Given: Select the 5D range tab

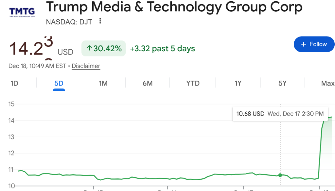Looking at the screenshot, I should tap(59, 83).
